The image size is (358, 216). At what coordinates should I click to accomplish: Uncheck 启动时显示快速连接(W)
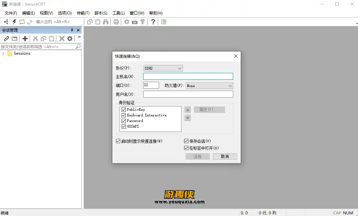coord(118,141)
